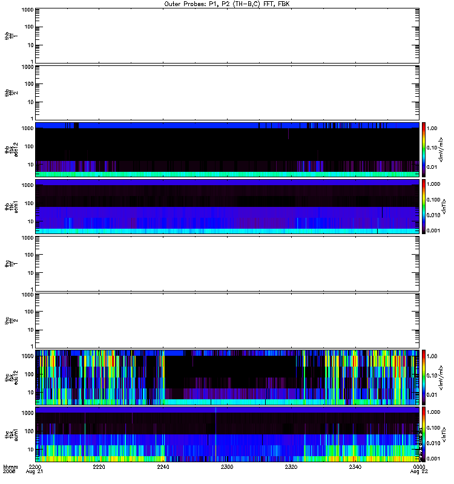Click the thb edc12 mV/m color bar
Screen dimensions: 454x484
[425, 149]
